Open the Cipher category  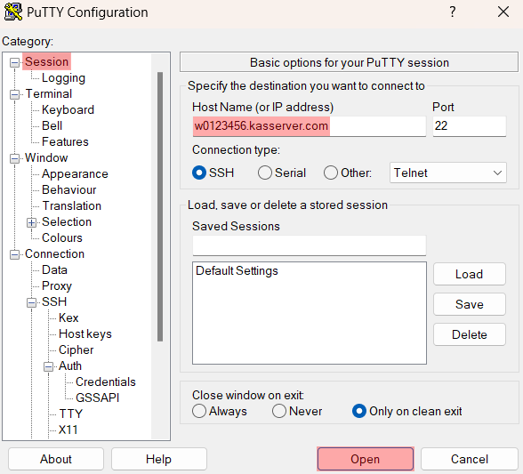[x=76, y=349]
